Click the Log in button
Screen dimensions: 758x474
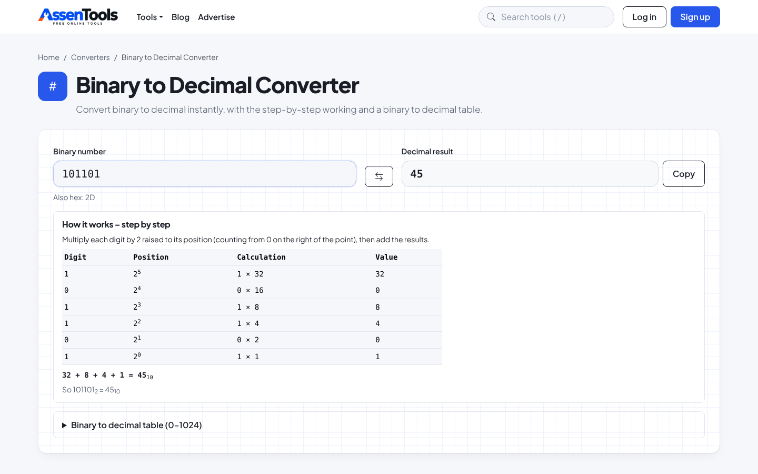[644, 17]
